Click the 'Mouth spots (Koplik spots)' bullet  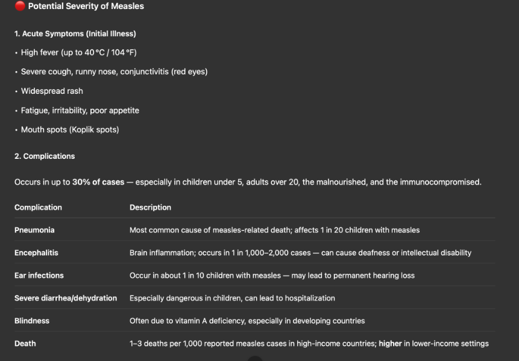coord(70,129)
